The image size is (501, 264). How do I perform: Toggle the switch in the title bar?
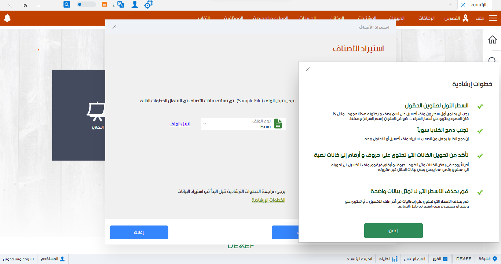click(x=86, y=4)
